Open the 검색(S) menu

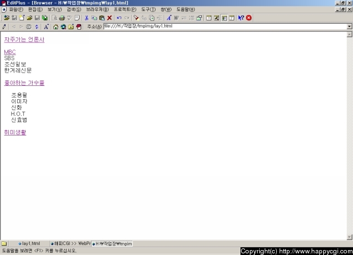click(74, 9)
